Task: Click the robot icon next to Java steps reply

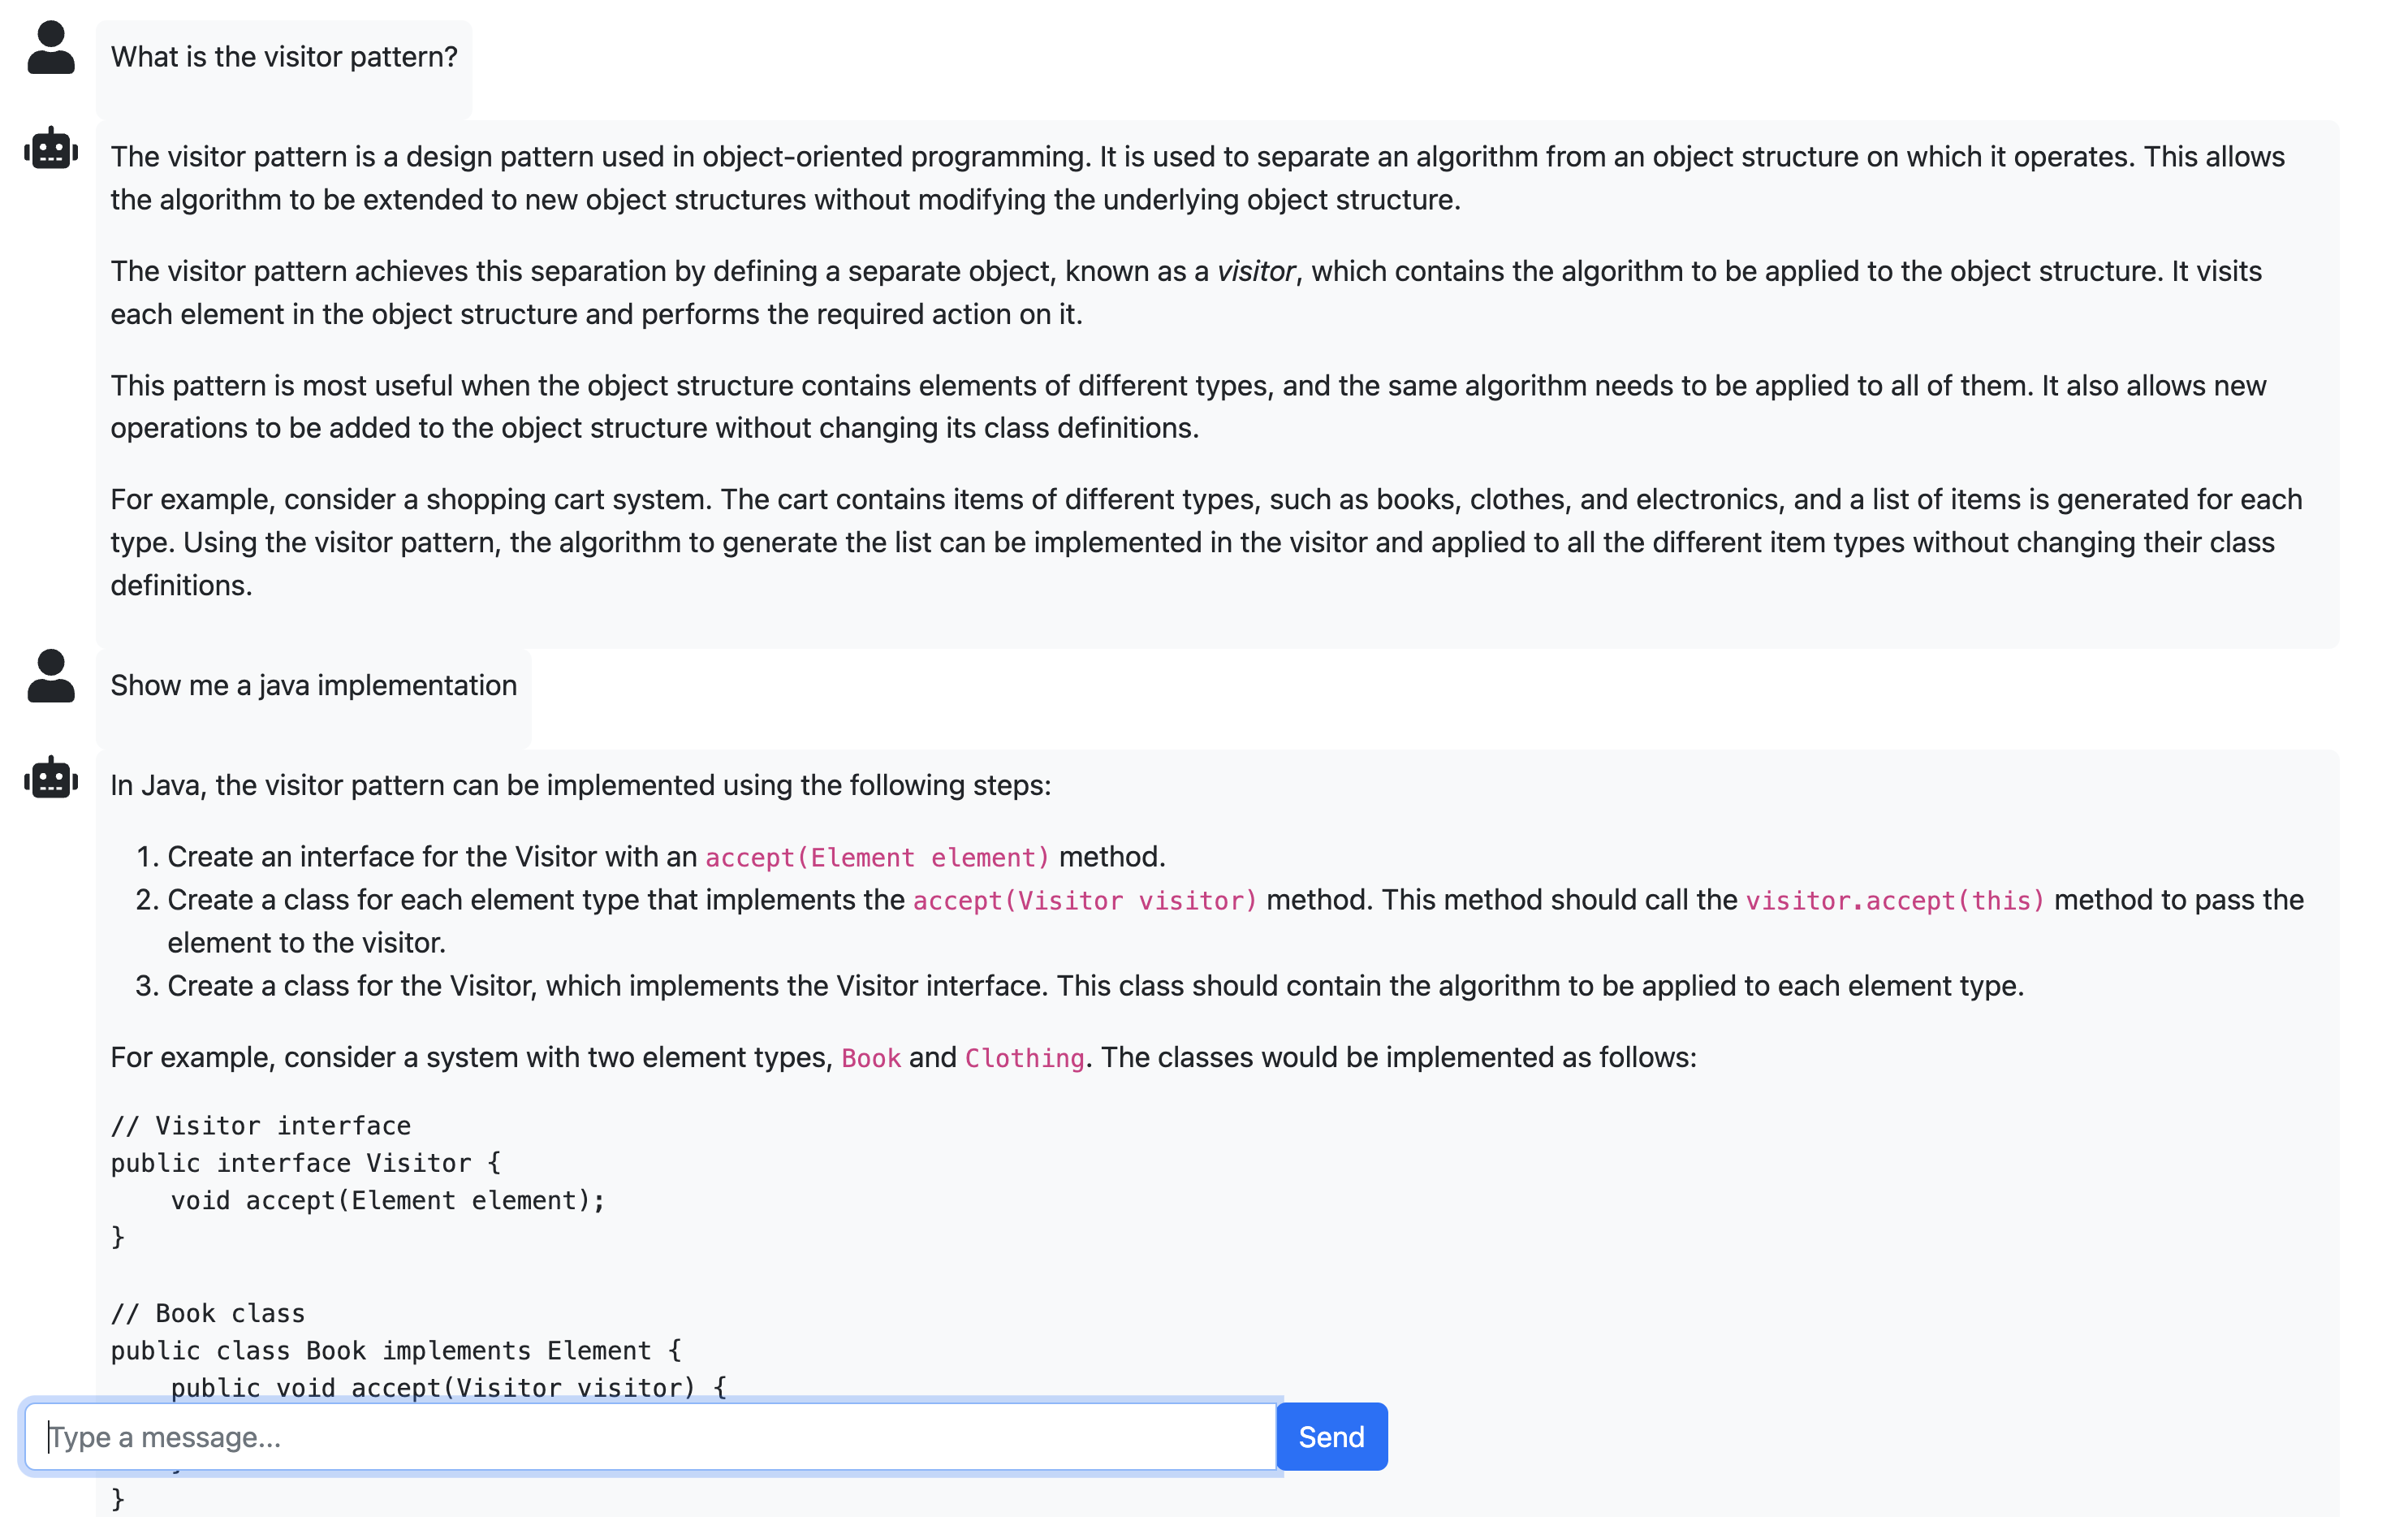Action: [x=50, y=781]
